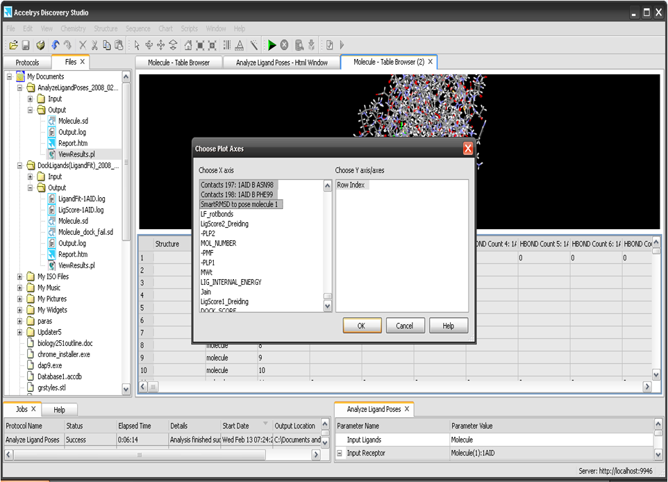Choose the Zoom view tool
This screenshot has height=482, width=668.
coord(172,44)
